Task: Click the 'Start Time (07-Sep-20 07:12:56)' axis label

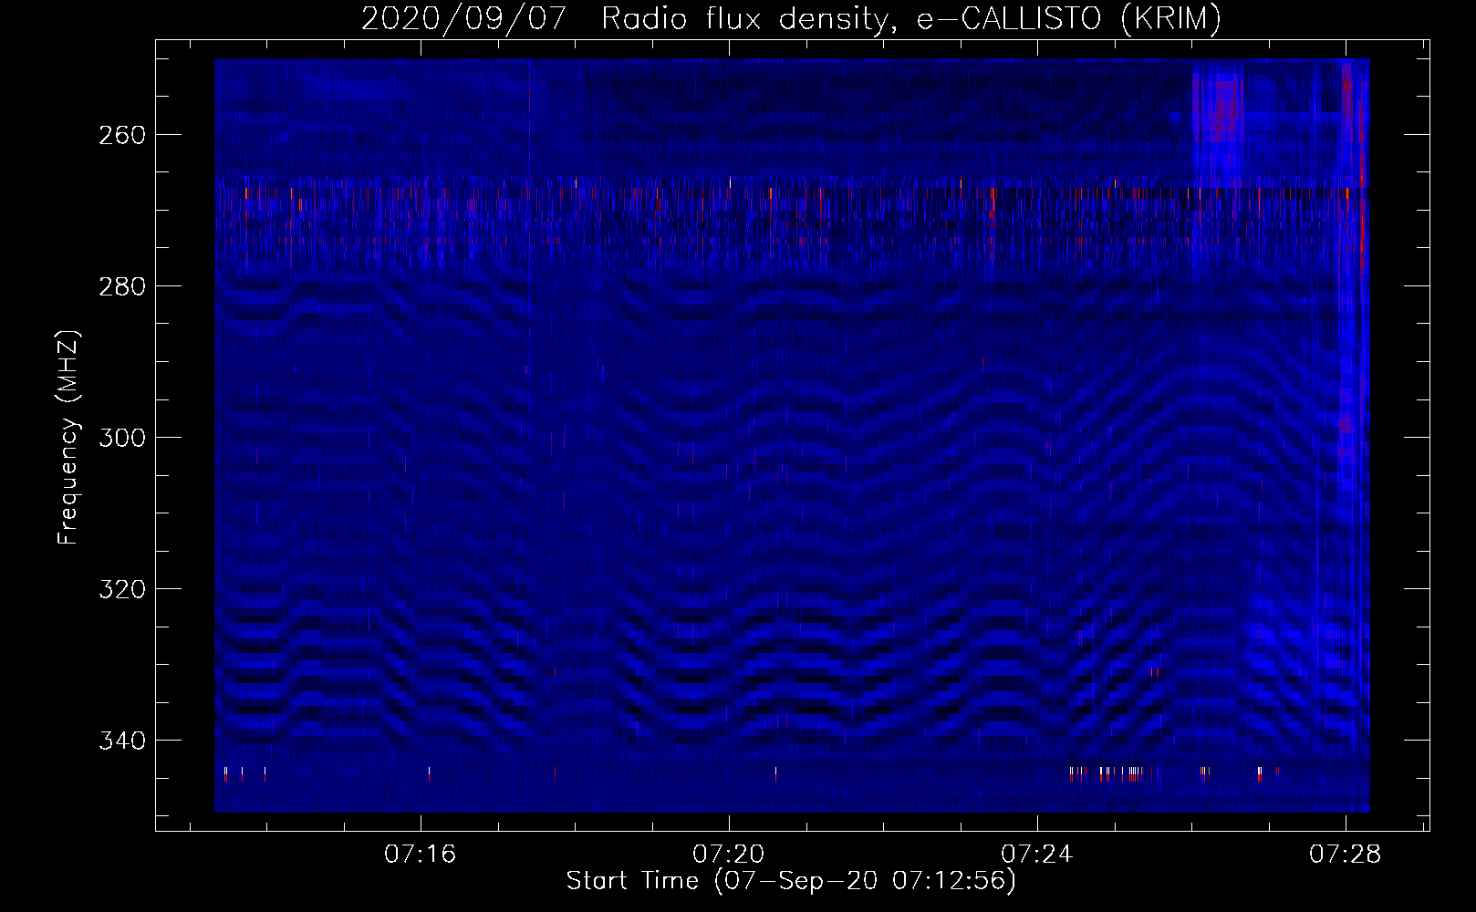Action: pyautogui.click(x=791, y=880)
